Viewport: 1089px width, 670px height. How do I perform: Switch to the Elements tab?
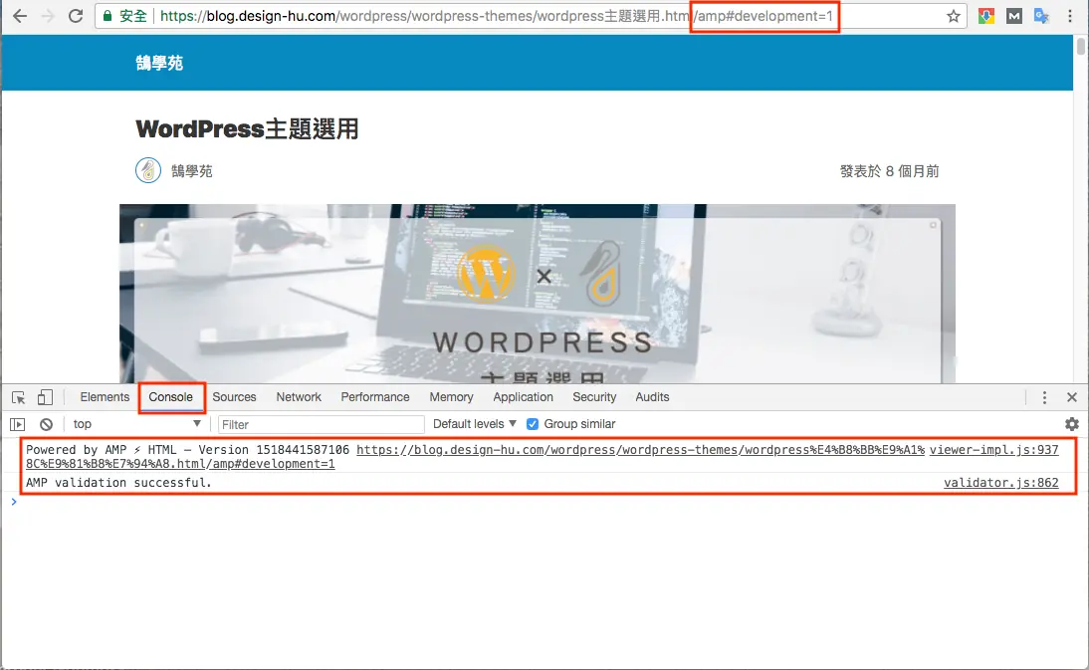(105, 397)
